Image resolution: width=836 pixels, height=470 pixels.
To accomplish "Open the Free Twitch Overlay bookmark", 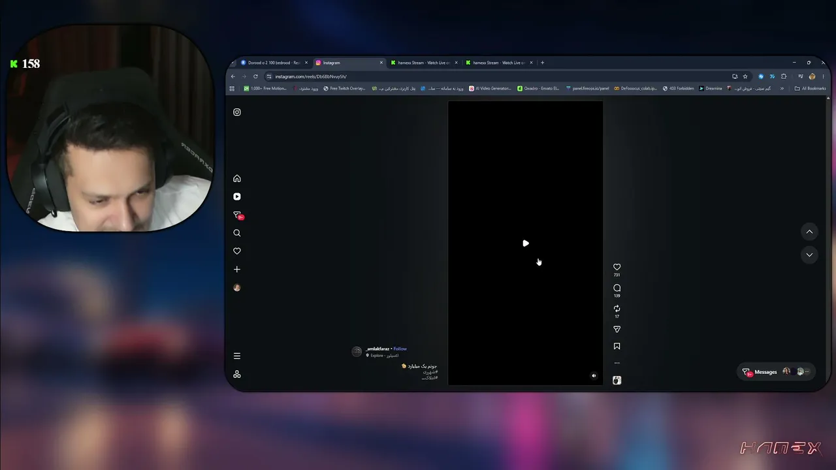I will 344,88.
